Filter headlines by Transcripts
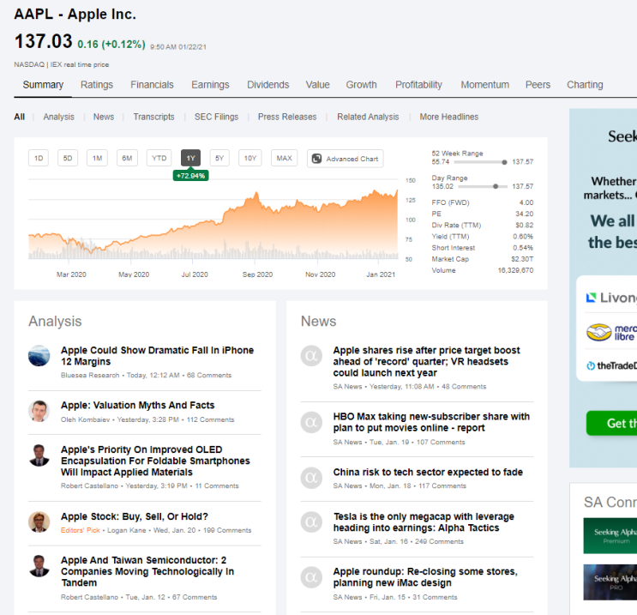 click(x=154, y=117)
